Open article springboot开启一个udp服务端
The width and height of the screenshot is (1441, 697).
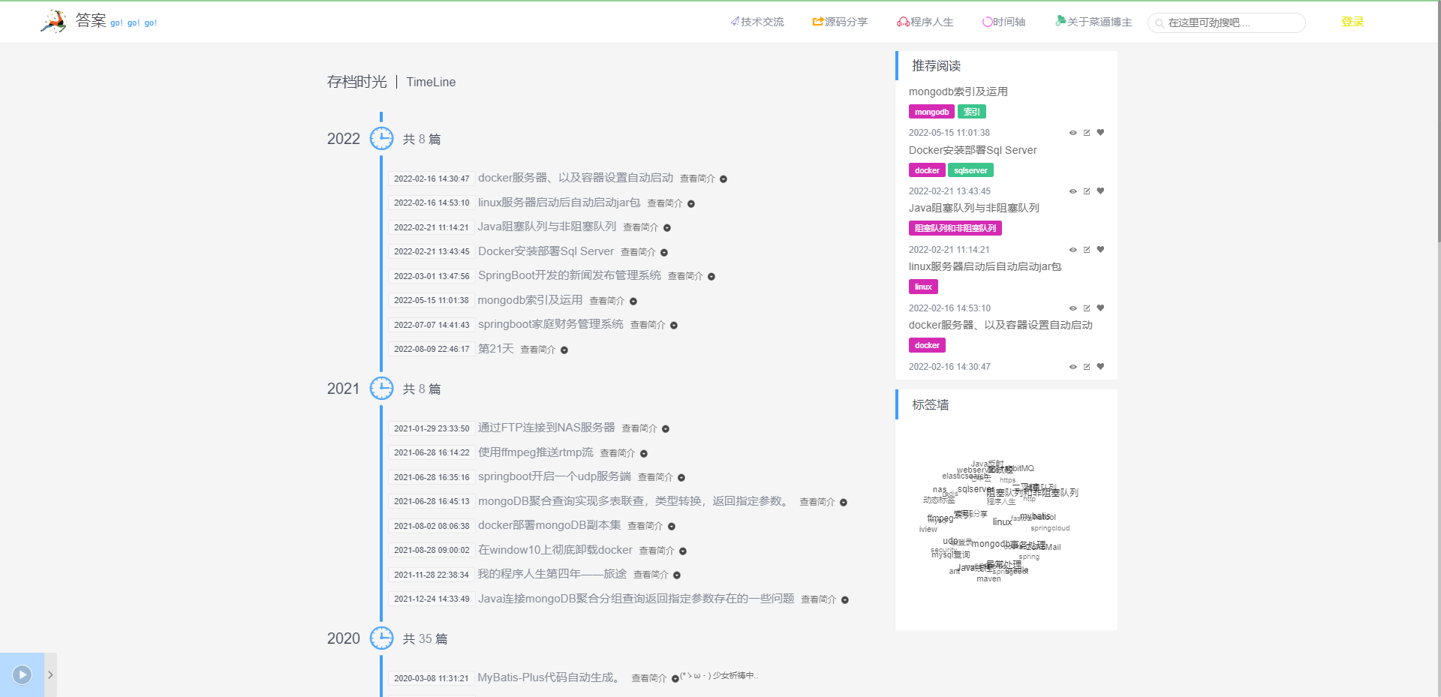(x=555, y=476)
